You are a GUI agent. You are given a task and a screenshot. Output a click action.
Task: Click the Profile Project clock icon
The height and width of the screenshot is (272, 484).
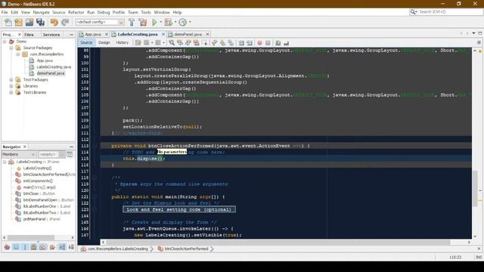(x=183, y=22)
